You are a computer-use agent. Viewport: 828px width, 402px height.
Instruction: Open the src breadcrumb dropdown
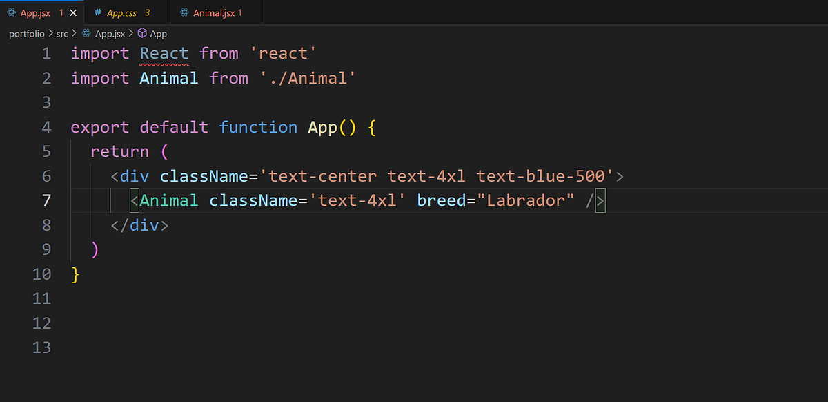(62, 33)
